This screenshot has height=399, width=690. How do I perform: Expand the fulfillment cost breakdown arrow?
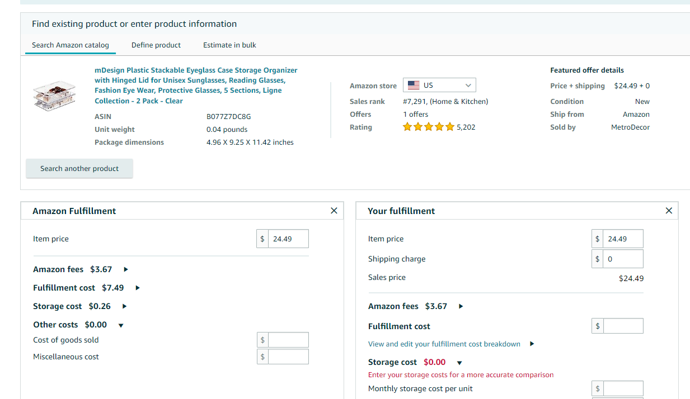(x=532, y=344)
